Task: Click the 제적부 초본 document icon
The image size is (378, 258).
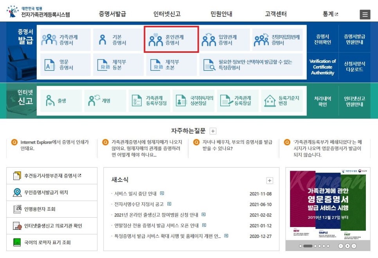Action: click(157, 65)
